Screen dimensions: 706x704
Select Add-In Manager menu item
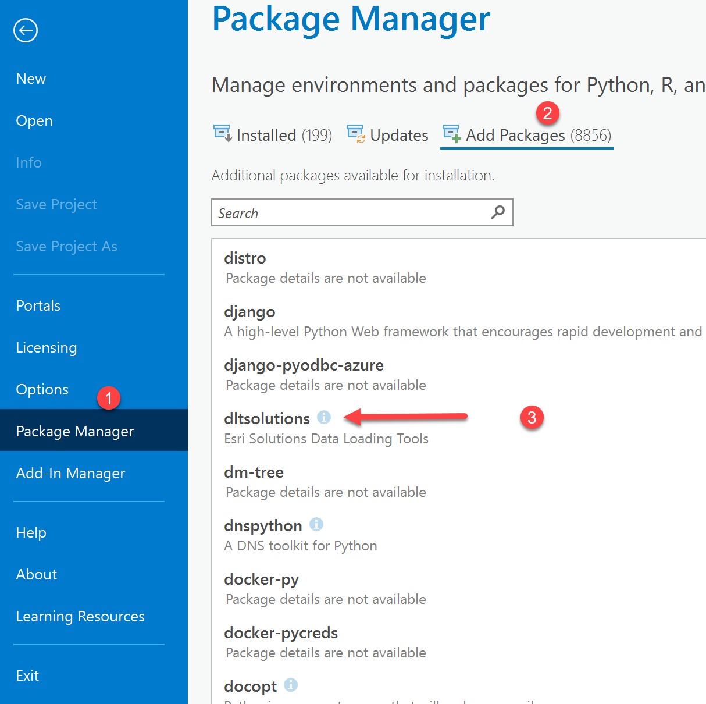click(70, 473)
